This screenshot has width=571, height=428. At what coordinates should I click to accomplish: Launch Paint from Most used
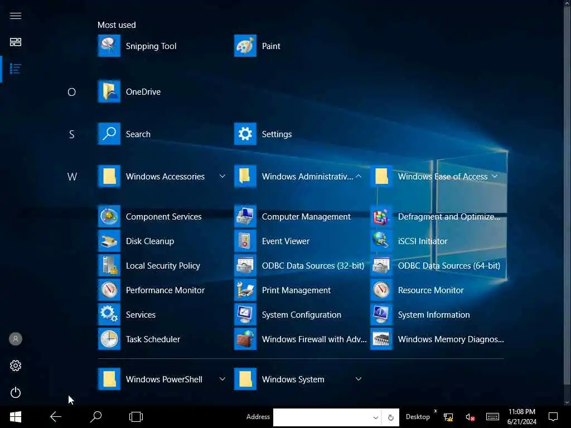[245, 46]
